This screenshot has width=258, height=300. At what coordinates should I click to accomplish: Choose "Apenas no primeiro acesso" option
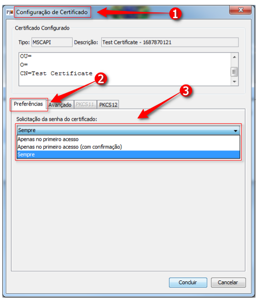(x=128, y=139)
